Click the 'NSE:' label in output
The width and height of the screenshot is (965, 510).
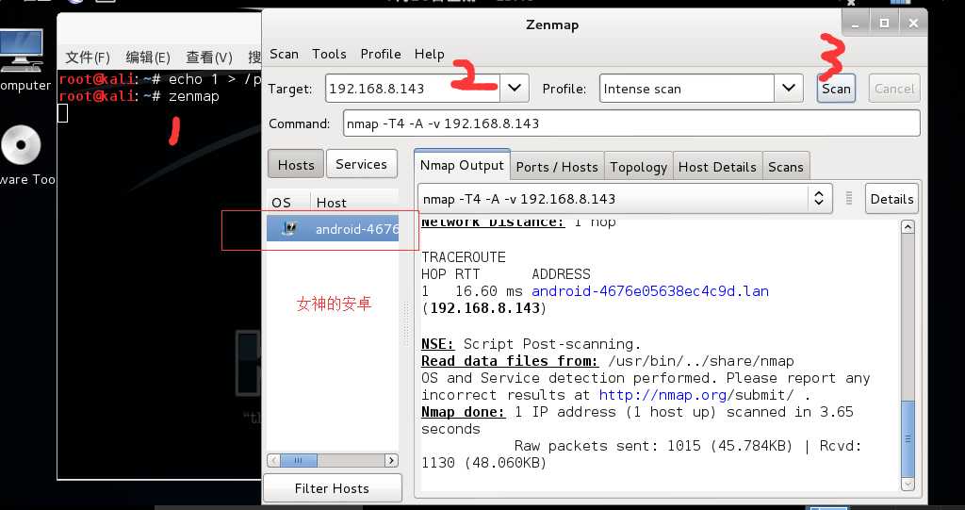(437, 343)
